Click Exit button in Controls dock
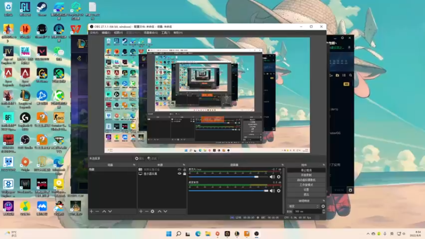425x239 pixels. (307, 194)
